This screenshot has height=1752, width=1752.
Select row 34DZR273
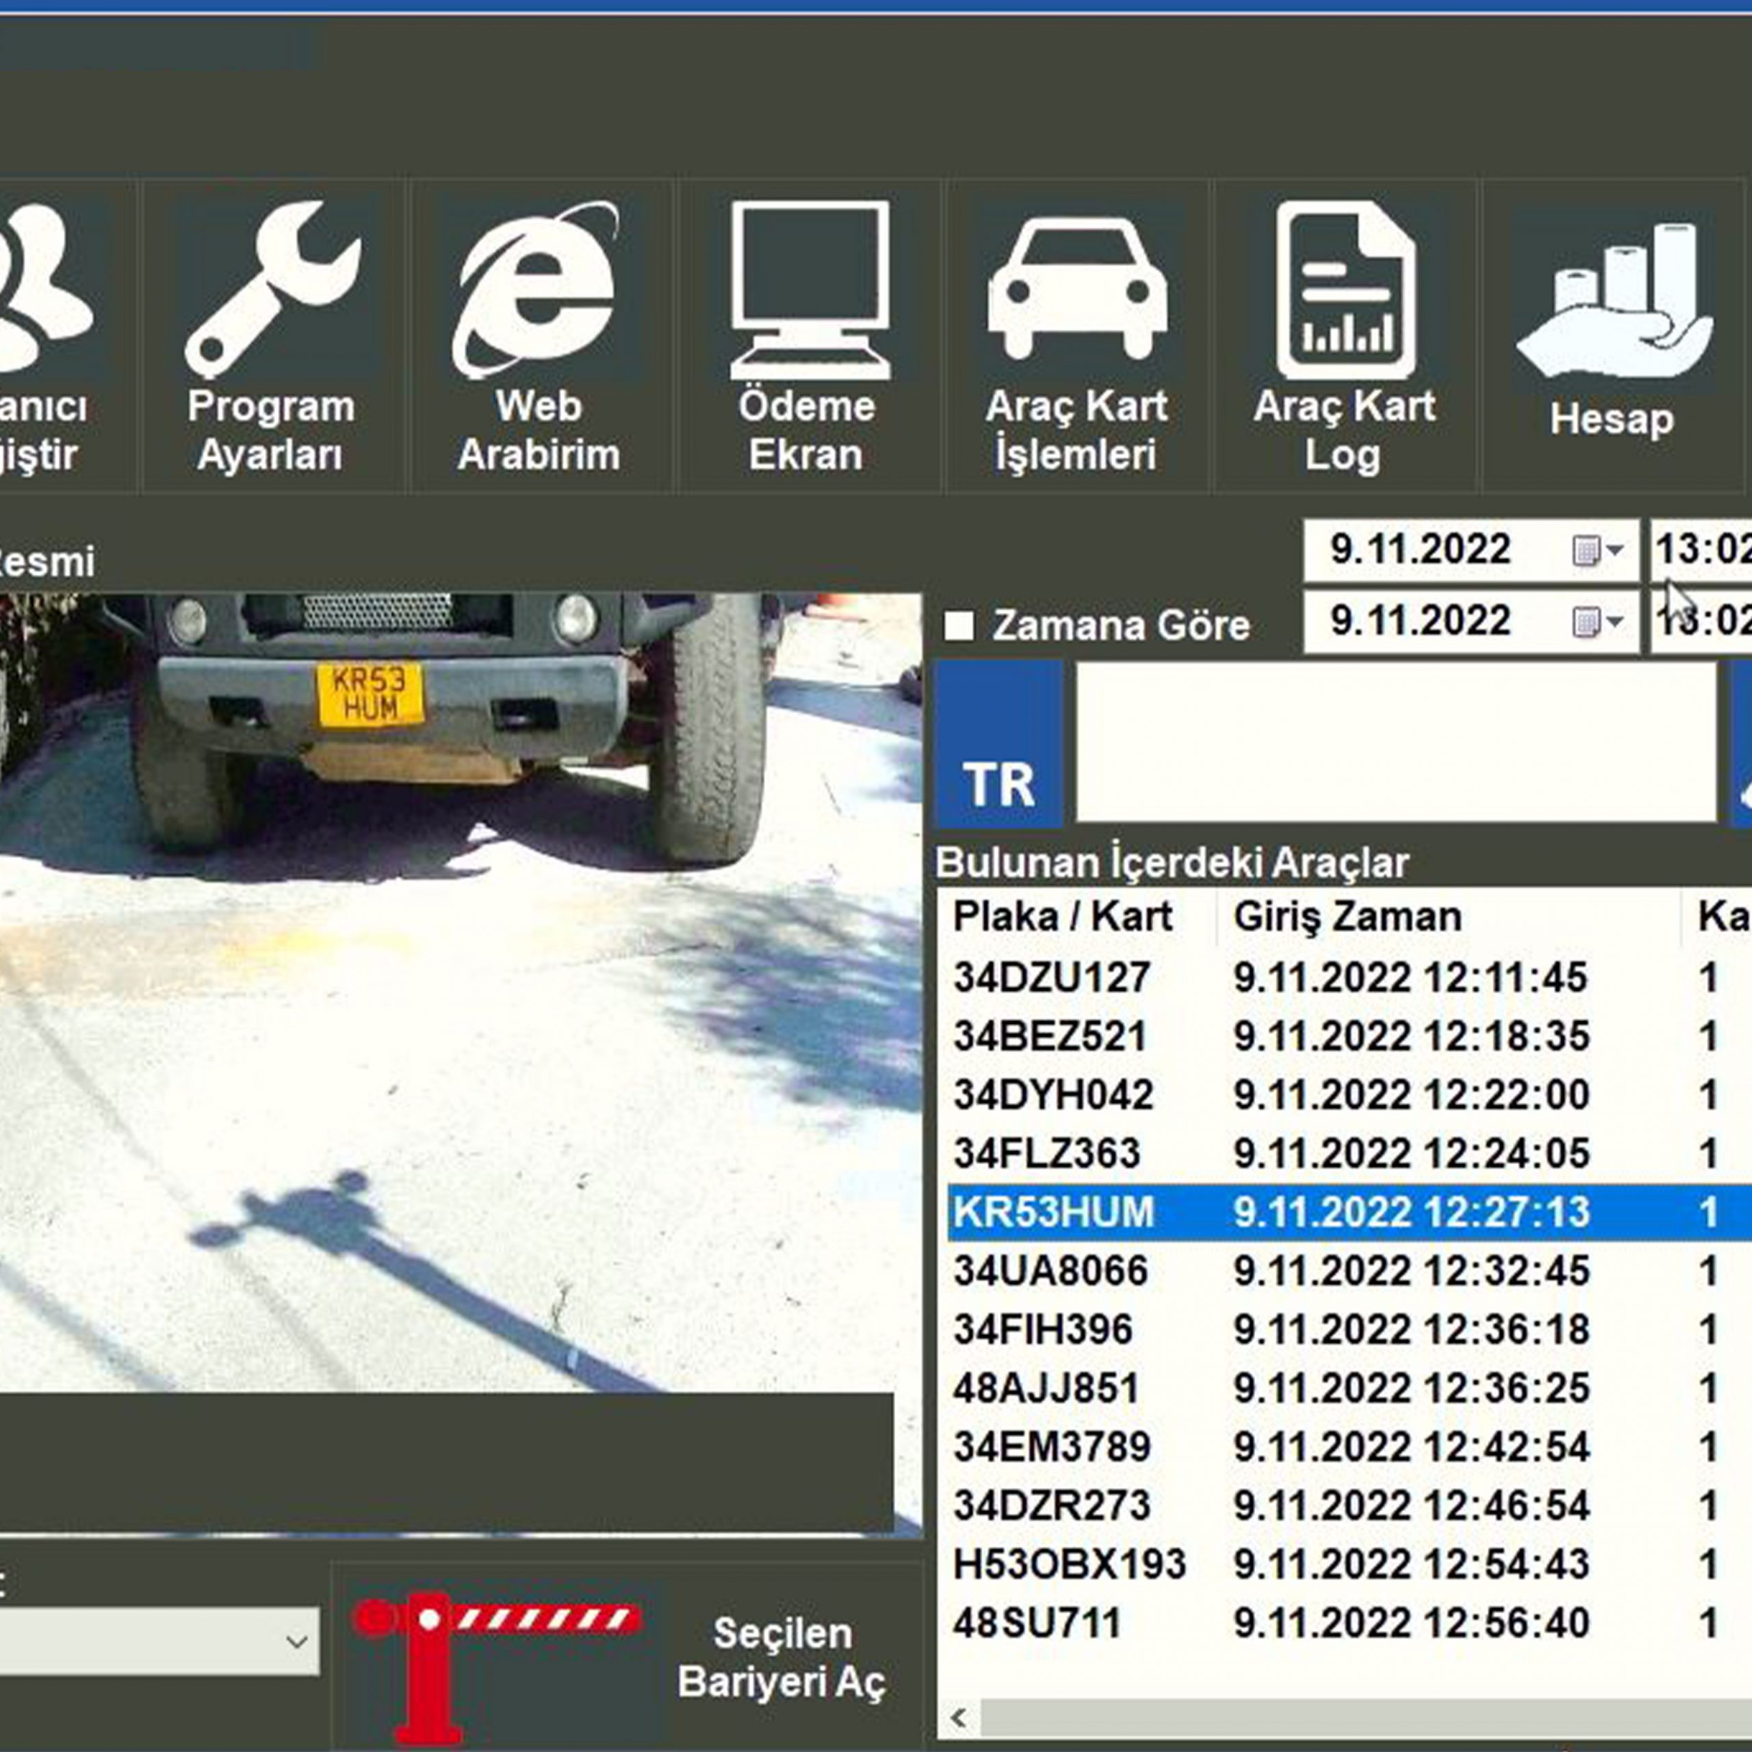[1350, 1506]
